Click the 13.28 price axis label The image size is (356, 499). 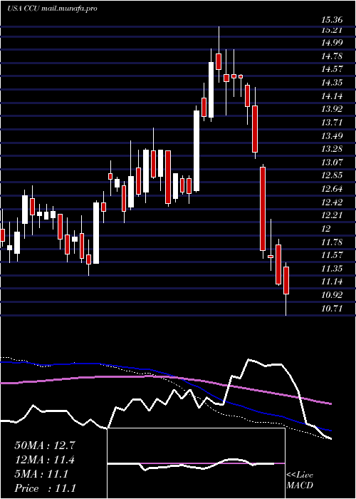tap(332, 149)
